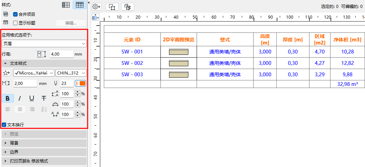Click the header options icon beside the ruler
365x167 pixels.
[x=96, y=17]
